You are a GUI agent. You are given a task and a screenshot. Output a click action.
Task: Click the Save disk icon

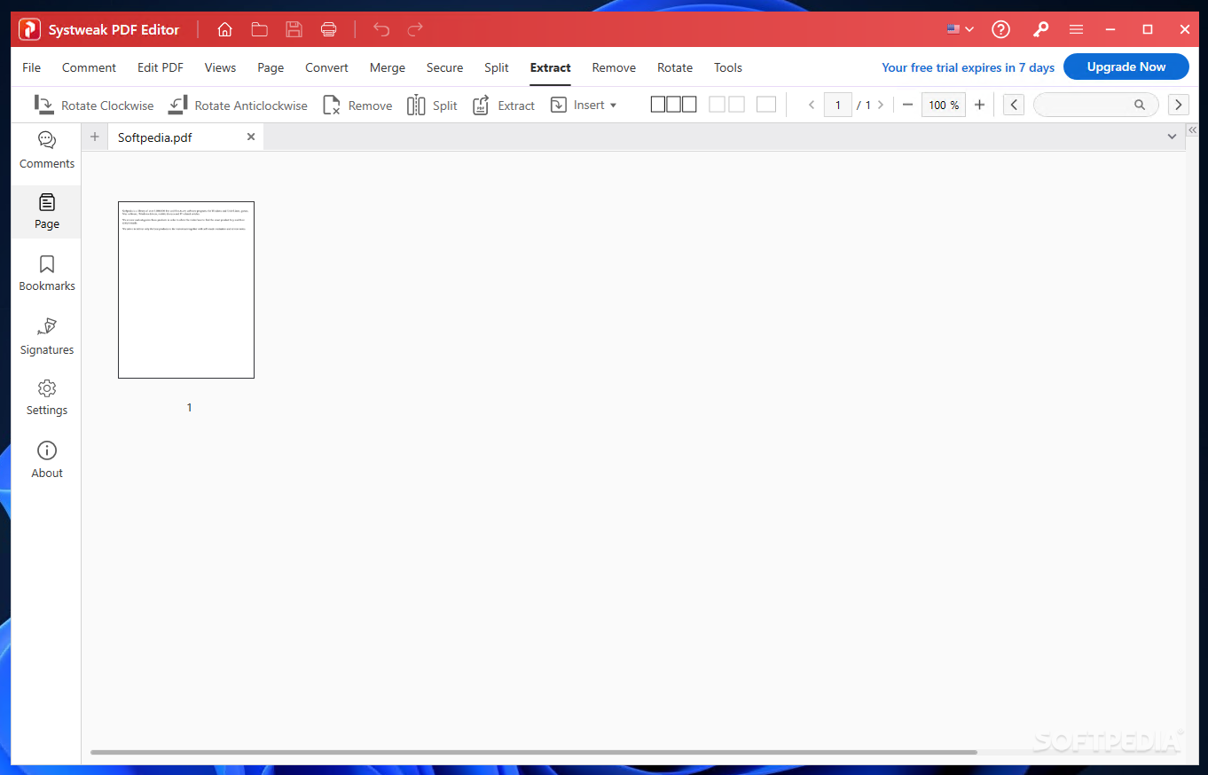point(294,29)
